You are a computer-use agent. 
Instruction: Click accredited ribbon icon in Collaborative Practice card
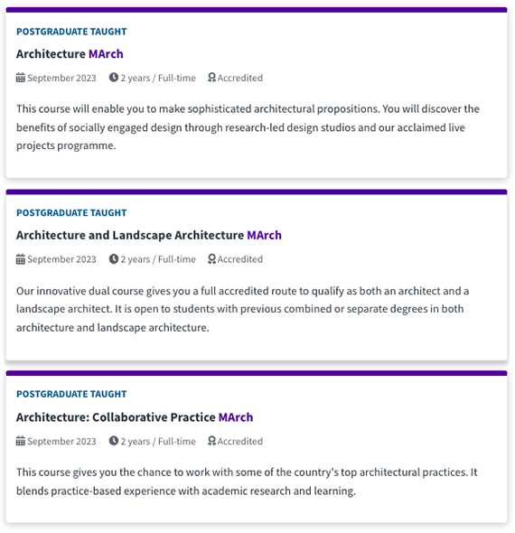tap(211, 441)
